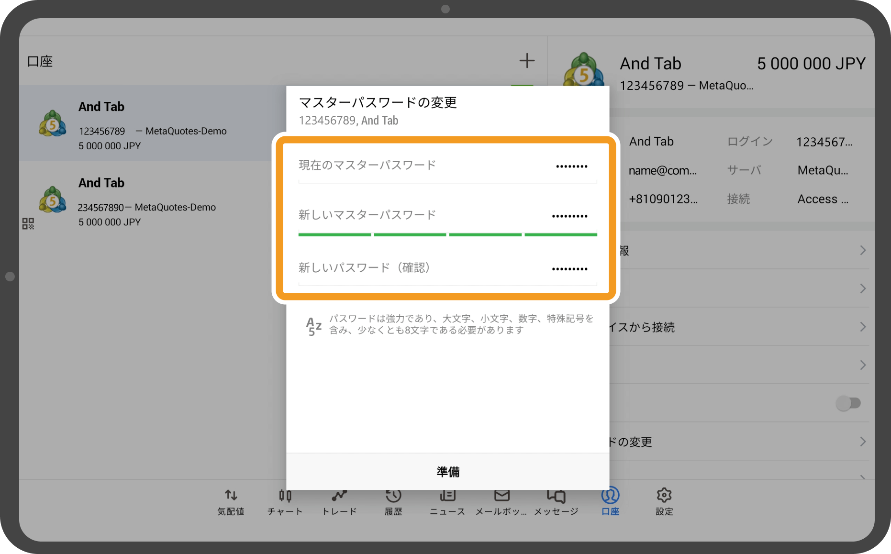Tap the 準備 button to confirm password change
This screenshot has width=891, height=554.
pyautogui.click(x=447, y=472)
